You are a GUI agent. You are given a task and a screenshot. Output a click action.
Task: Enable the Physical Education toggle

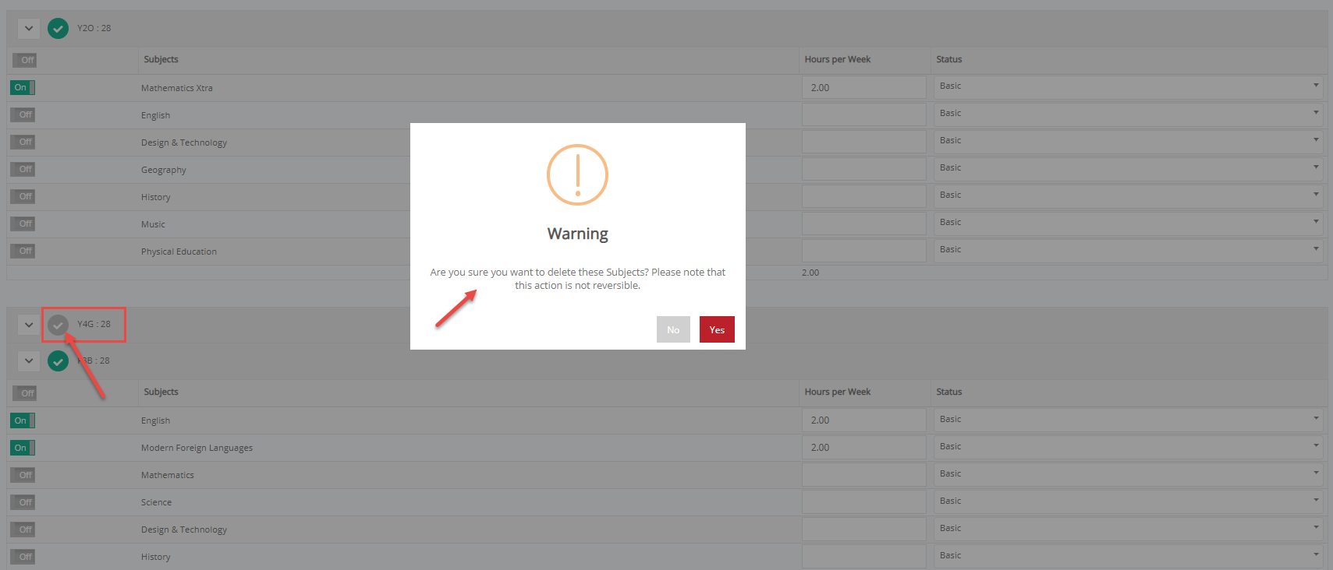pyautogui.click(x=23, y=251)
